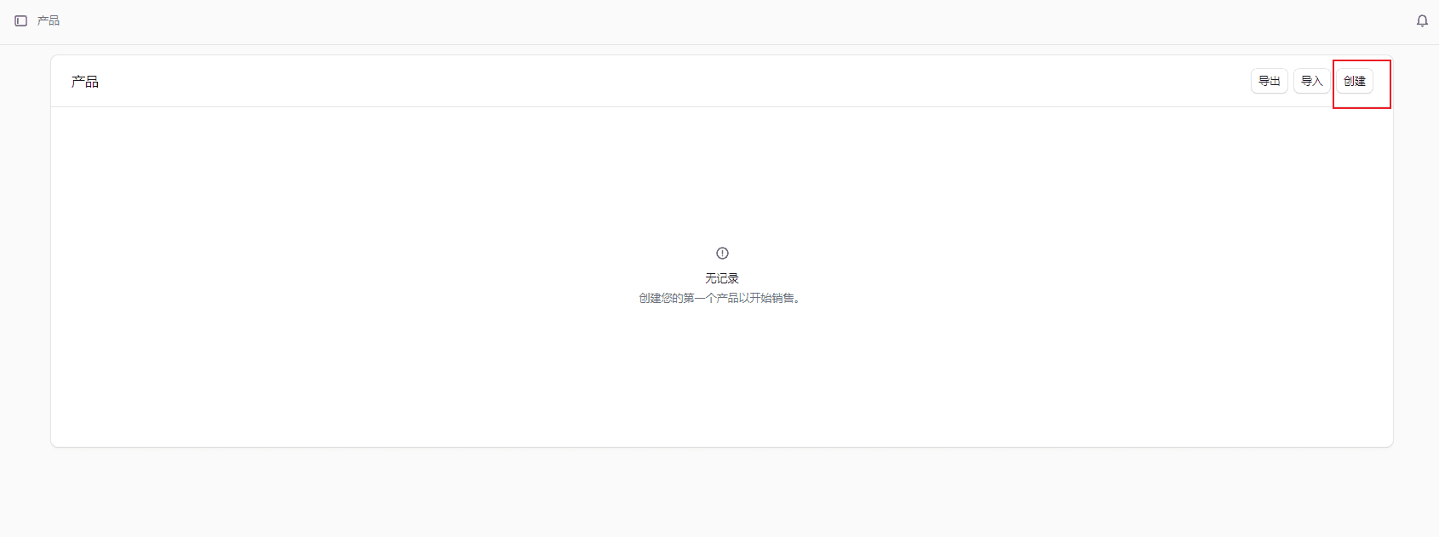This screenshot has width=1439, height=537.
Task: Click the 无记录 empty-state title
Action: click(x=721, y=278)
